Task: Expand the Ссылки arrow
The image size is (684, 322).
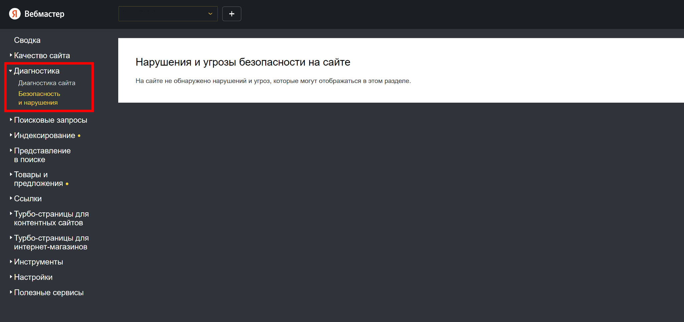Action: 11,198
